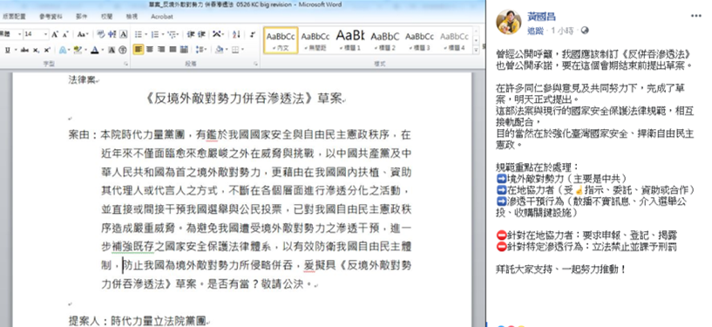Select Align Text Right
This screenshot has height=327, width=712.
[161, 49]
